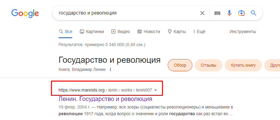Screen dimensions: 280x120
Task: Open the Новости tab
Action: [x=149, y=32]
